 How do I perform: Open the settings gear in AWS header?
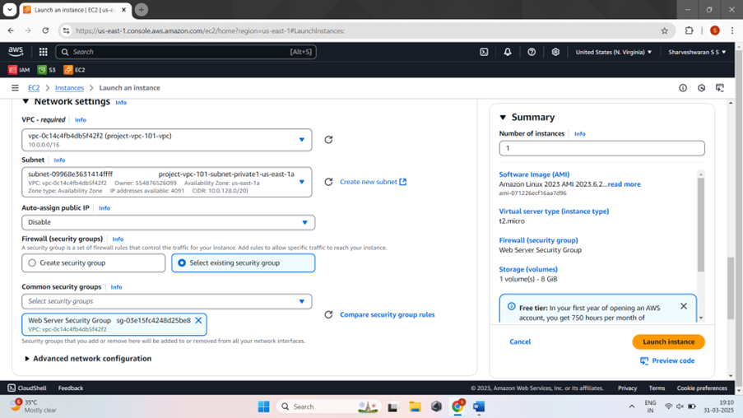555,52
